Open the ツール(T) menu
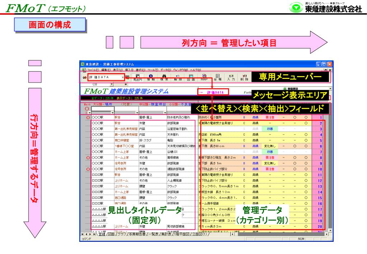The image size is (367, 254). click(153, 70)
